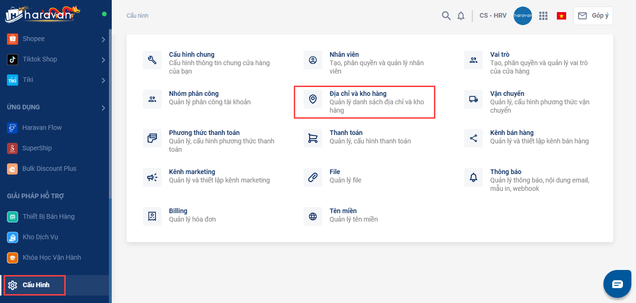Open Haravan Flow in sidebar

42,128
